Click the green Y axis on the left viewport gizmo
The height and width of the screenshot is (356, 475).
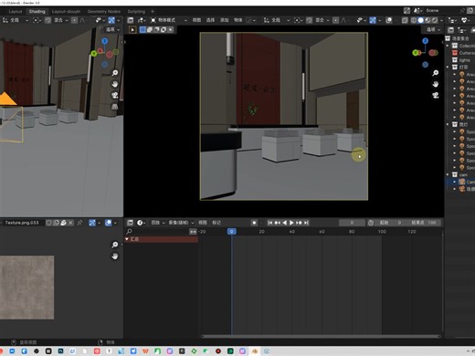point(94,54)
